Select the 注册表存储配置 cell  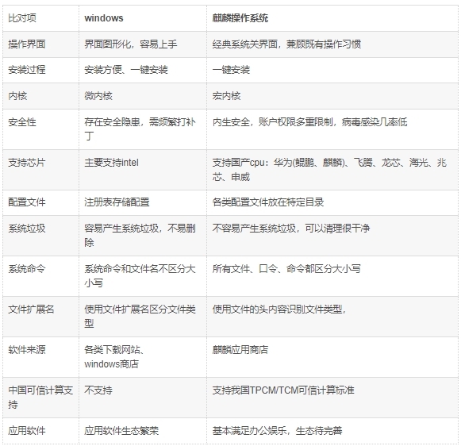[143, 202]
